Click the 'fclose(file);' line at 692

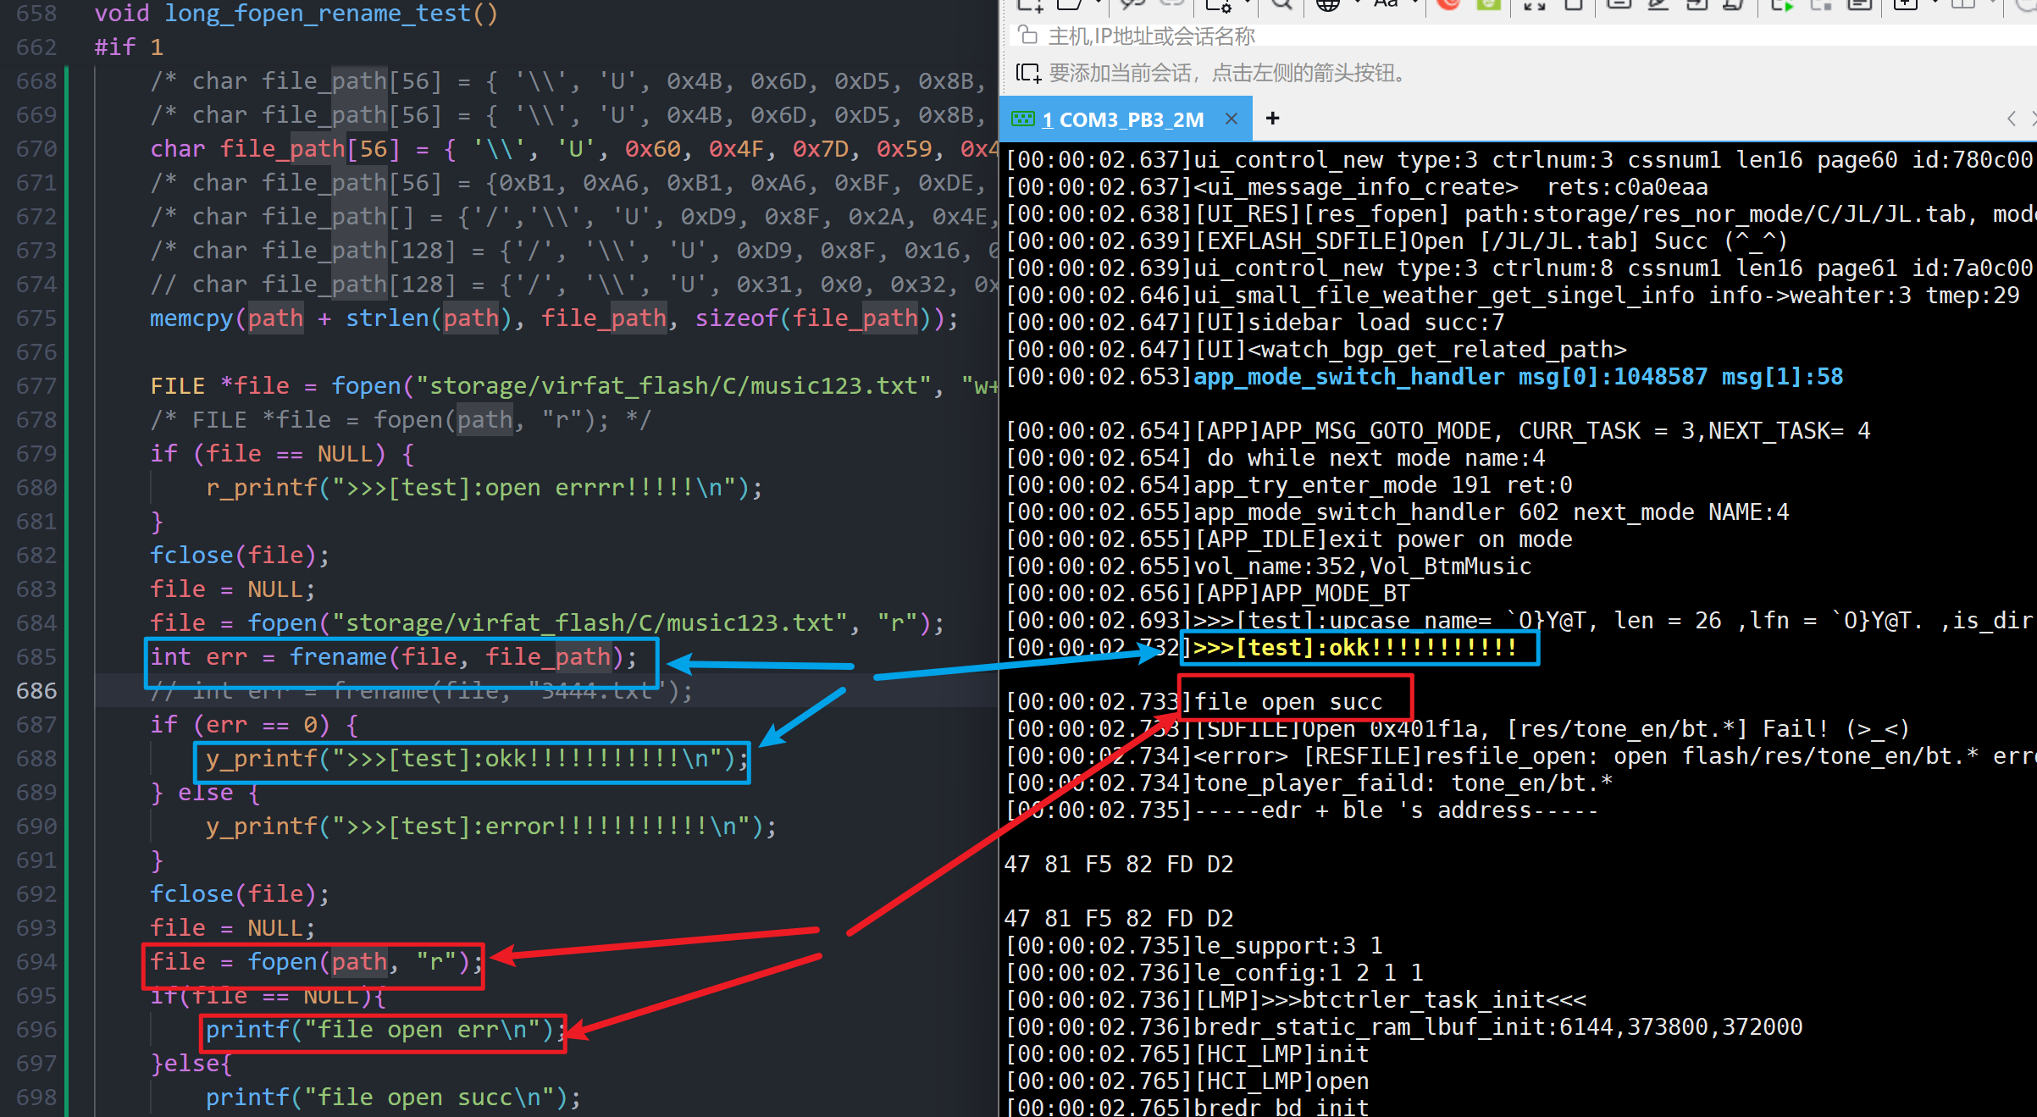[240, 894]
